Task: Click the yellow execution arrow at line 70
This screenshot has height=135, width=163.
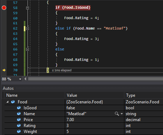Action: (4, 70)
